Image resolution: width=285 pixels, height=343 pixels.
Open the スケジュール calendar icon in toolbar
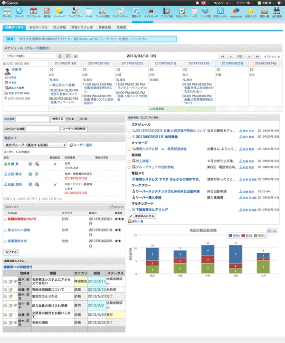click(34, 11)
